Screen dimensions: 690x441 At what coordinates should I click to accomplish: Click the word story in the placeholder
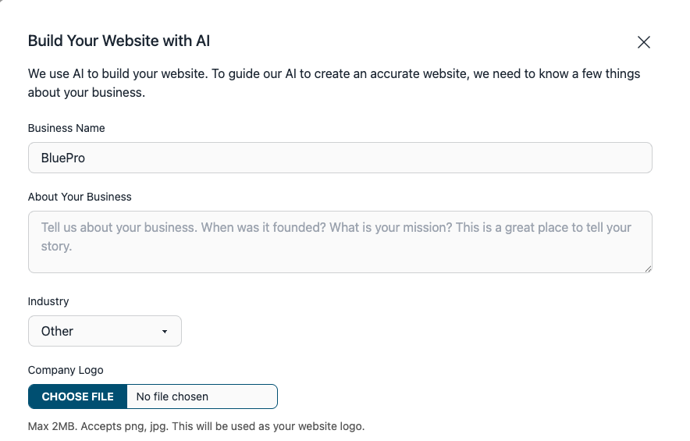(x=56, y=247)
